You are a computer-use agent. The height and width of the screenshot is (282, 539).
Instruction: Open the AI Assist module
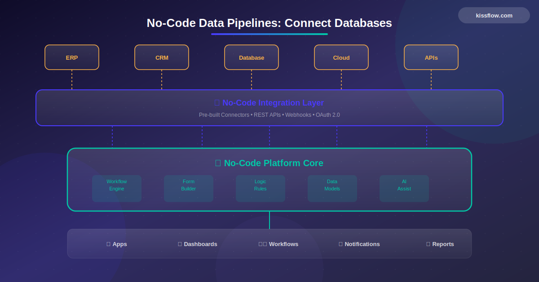404,189
